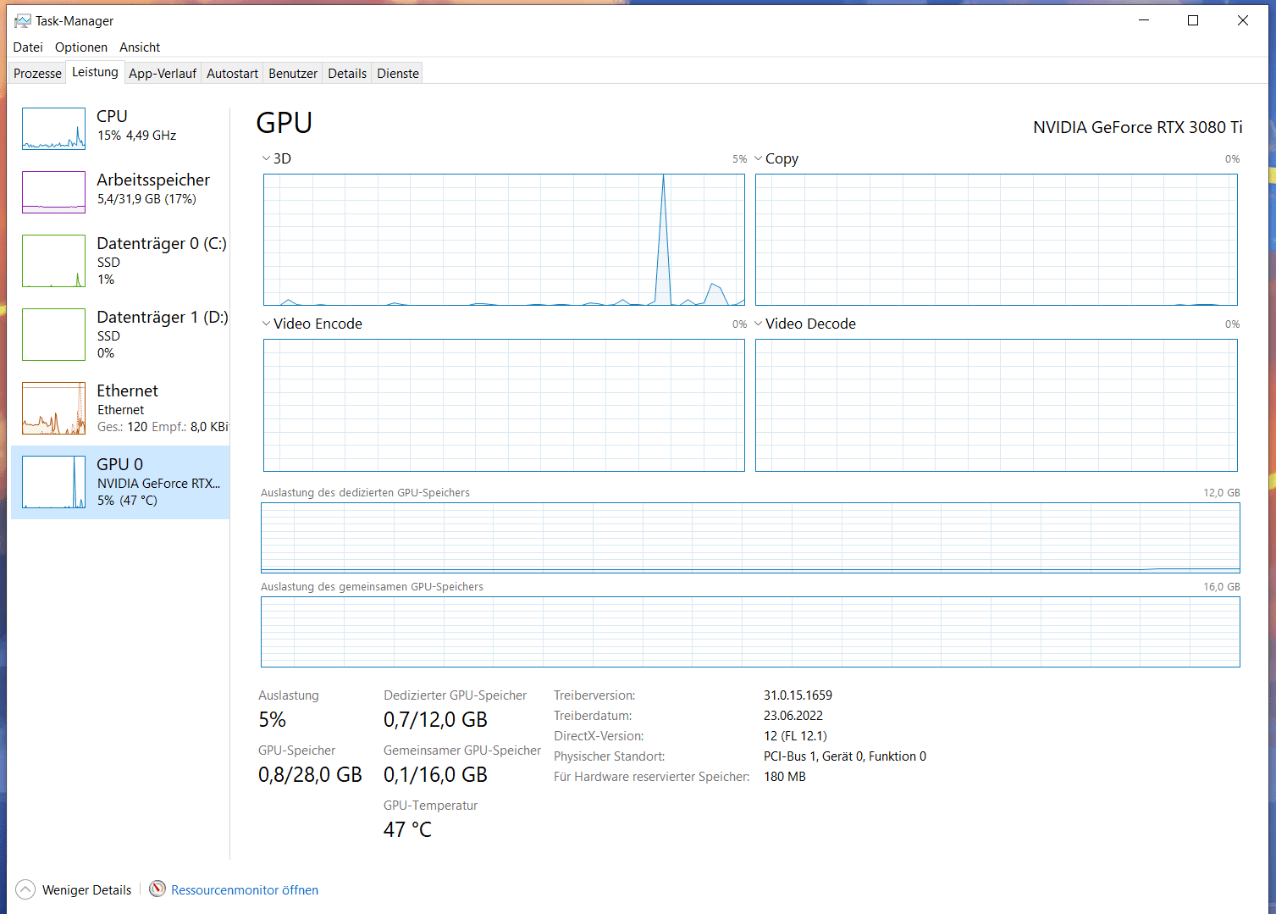
Task: Select the Datenträger 1 (D:) mini graph
Action: (x=53, y=335)
